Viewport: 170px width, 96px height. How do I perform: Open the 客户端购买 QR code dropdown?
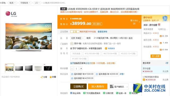pyautogui.click(x=119, y=87)
